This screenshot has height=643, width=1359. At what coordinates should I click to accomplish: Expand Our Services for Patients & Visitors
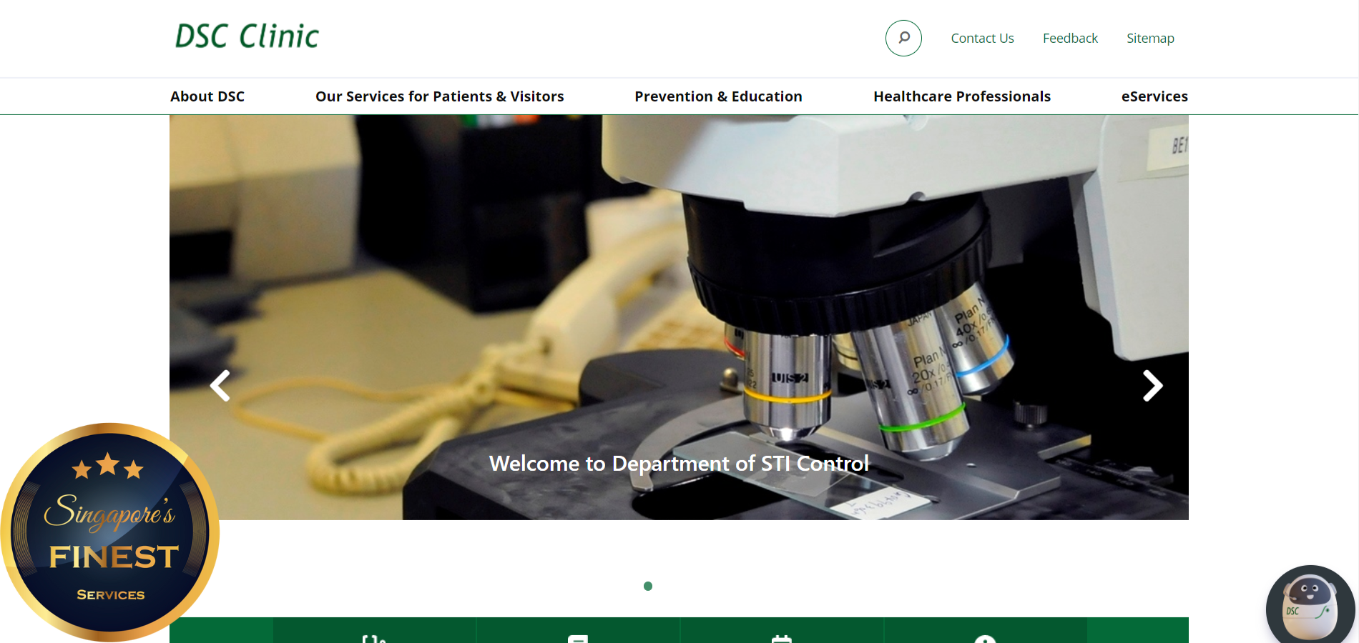click(x=439, y=96)
